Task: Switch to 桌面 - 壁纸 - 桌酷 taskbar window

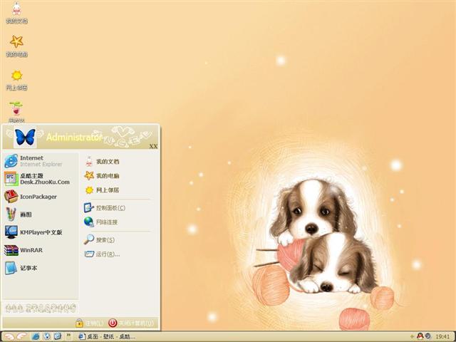Action: point(107,337)
